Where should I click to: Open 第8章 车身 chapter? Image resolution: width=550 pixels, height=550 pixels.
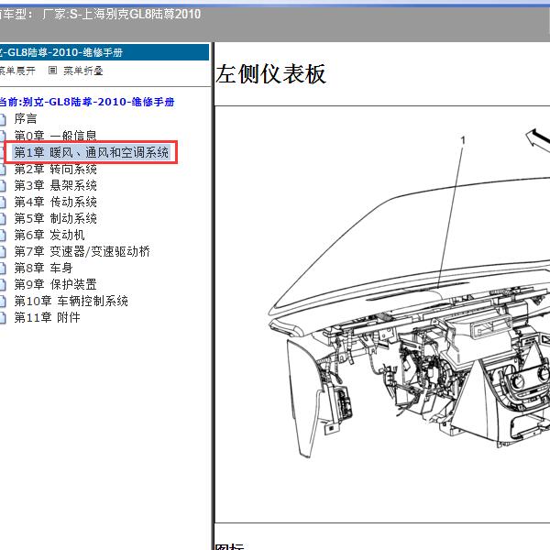[x=43, y=268]
